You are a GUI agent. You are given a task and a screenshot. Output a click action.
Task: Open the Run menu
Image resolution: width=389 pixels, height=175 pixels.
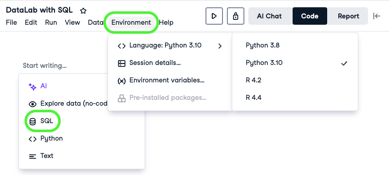click(51, 22)
